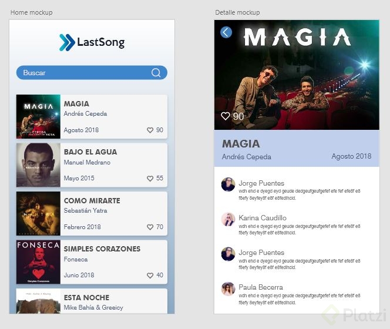This screenshot has height=329, width=390.
Task: Click artist name Fonseca in the list
Action: click(76, 259)
